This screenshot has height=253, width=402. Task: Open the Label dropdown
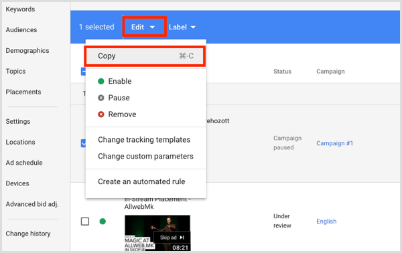pyautogui.click(x=182, y=27)
